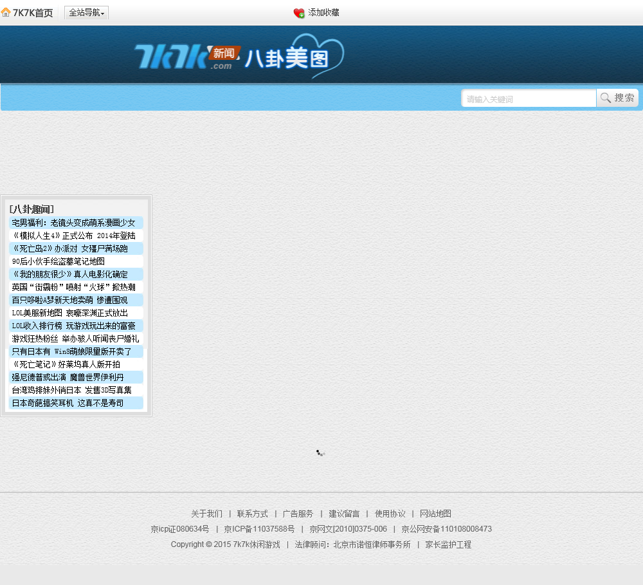
Task: Open the [八卦趣闻] section heading
Action: 32,209
